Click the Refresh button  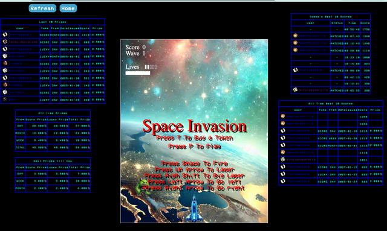[42, 8]
